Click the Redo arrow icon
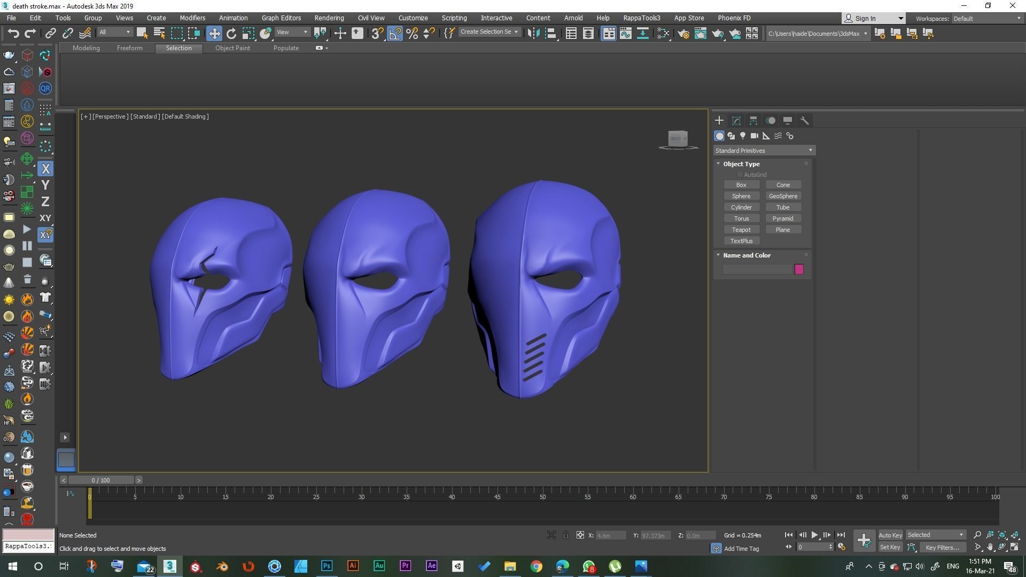 tap(30, 33)
